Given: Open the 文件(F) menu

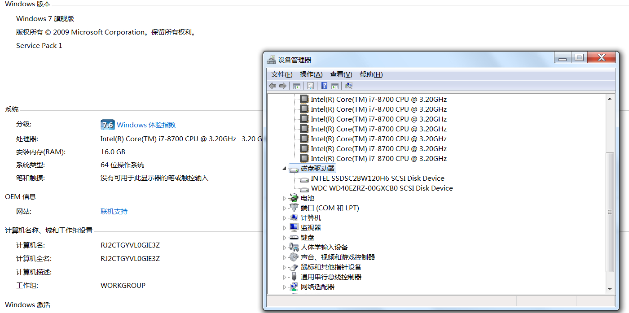Looking at the screenshot, I should [282, 74].
